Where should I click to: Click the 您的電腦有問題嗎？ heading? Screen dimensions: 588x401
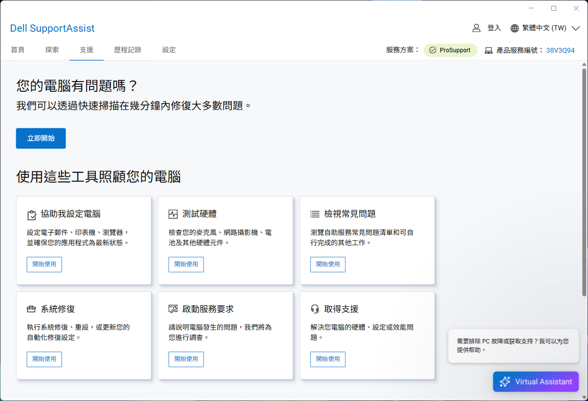click(77, 86)
